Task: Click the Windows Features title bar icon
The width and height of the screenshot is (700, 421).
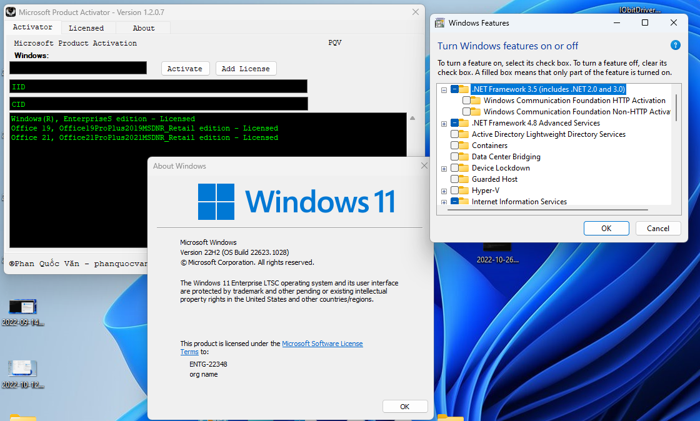Action: (440, 22)
